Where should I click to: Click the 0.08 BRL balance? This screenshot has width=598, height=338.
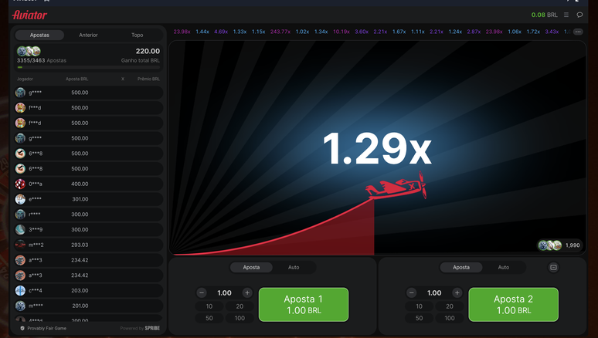(x=544, y=15)
